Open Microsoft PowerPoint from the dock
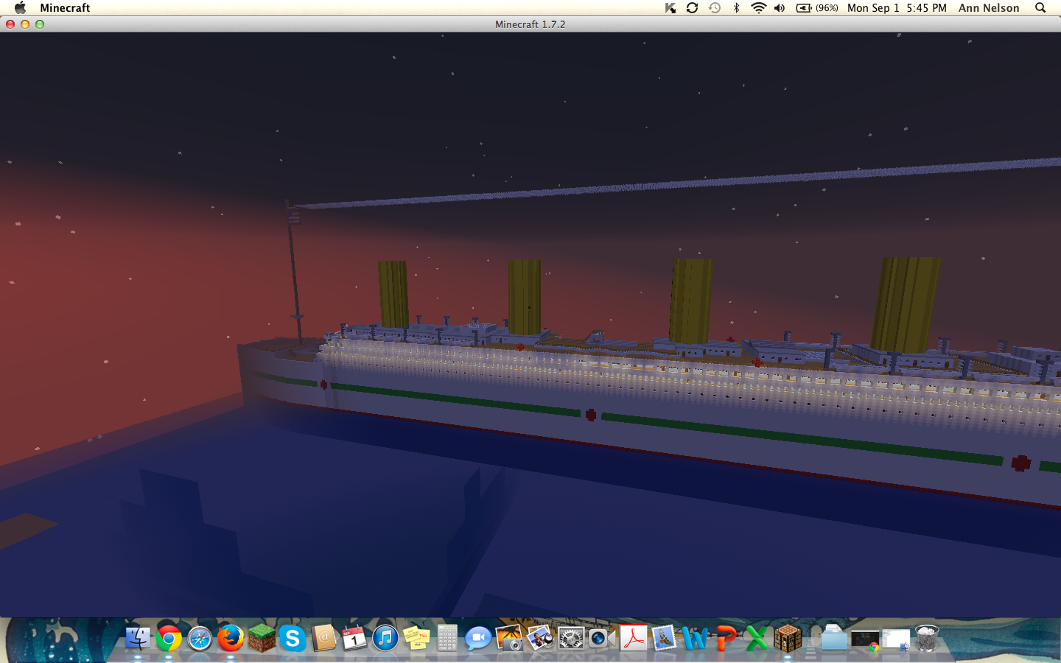The width and height of the screenshot is (1061, 663). tap(726, 638)
